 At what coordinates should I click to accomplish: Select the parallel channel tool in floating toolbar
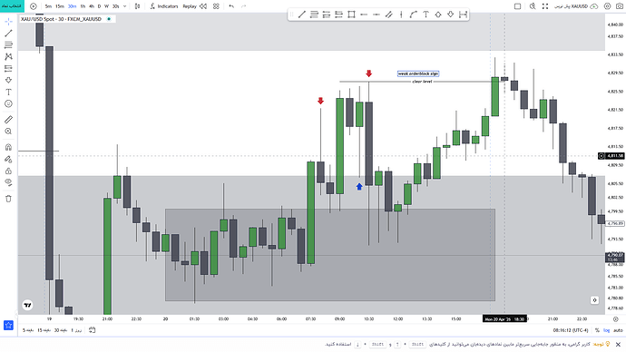pos(388,15)
